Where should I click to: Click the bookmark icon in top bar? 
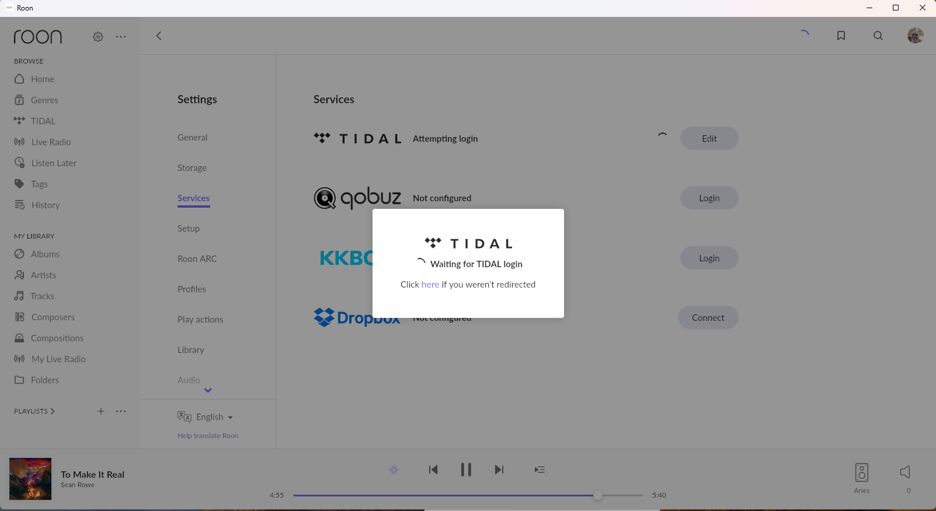pyautogui.click(x=841, y=36)
